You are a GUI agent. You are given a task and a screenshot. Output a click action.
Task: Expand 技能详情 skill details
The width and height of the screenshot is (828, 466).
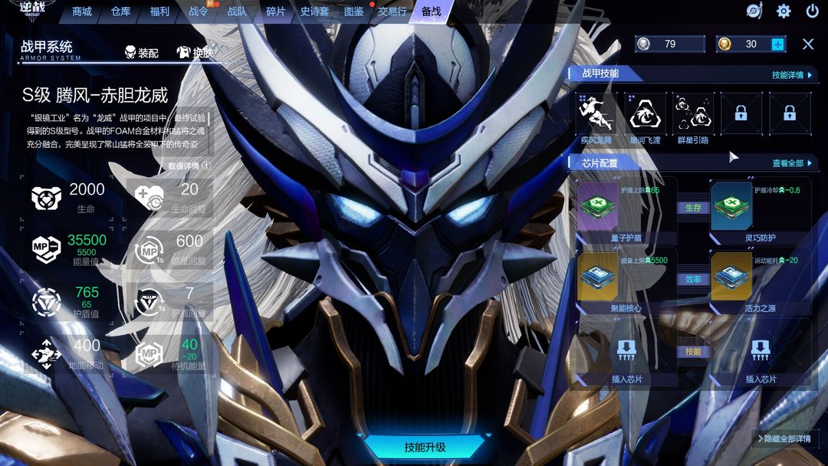coord(791,75)
